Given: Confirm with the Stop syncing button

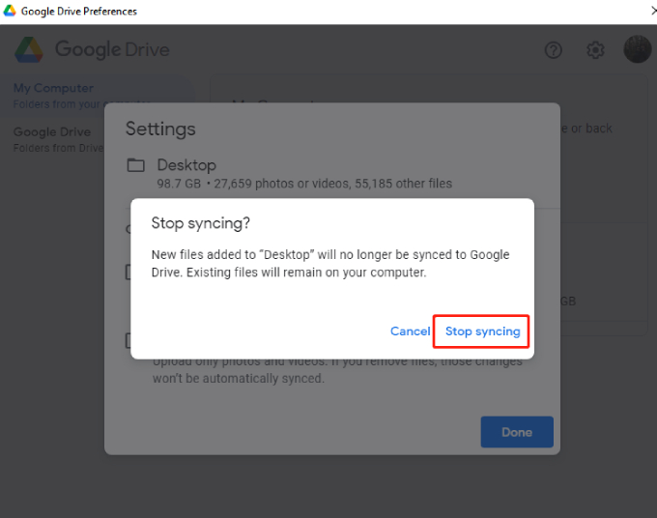Looking at the screenshot, I should pyautogui.click(x=482, y=331).
